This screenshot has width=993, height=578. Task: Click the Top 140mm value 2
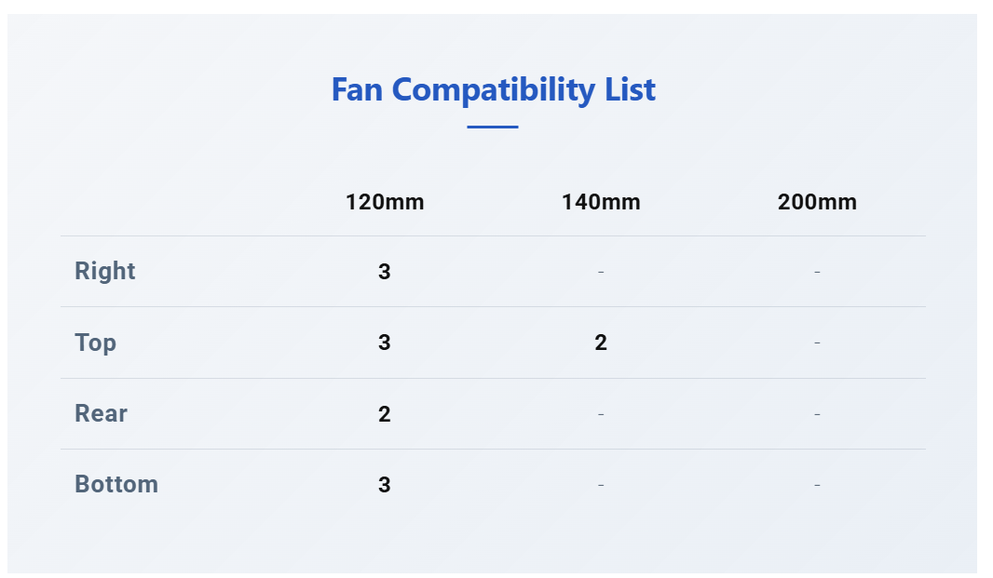(601, 343)
